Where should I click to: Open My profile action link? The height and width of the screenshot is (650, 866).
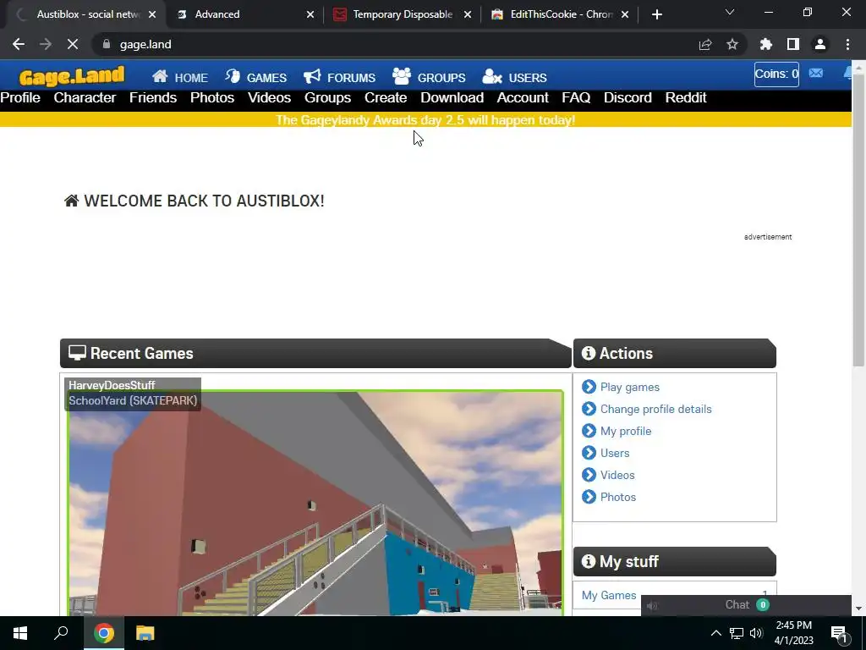pyautogui.click(x=626, y=431)
